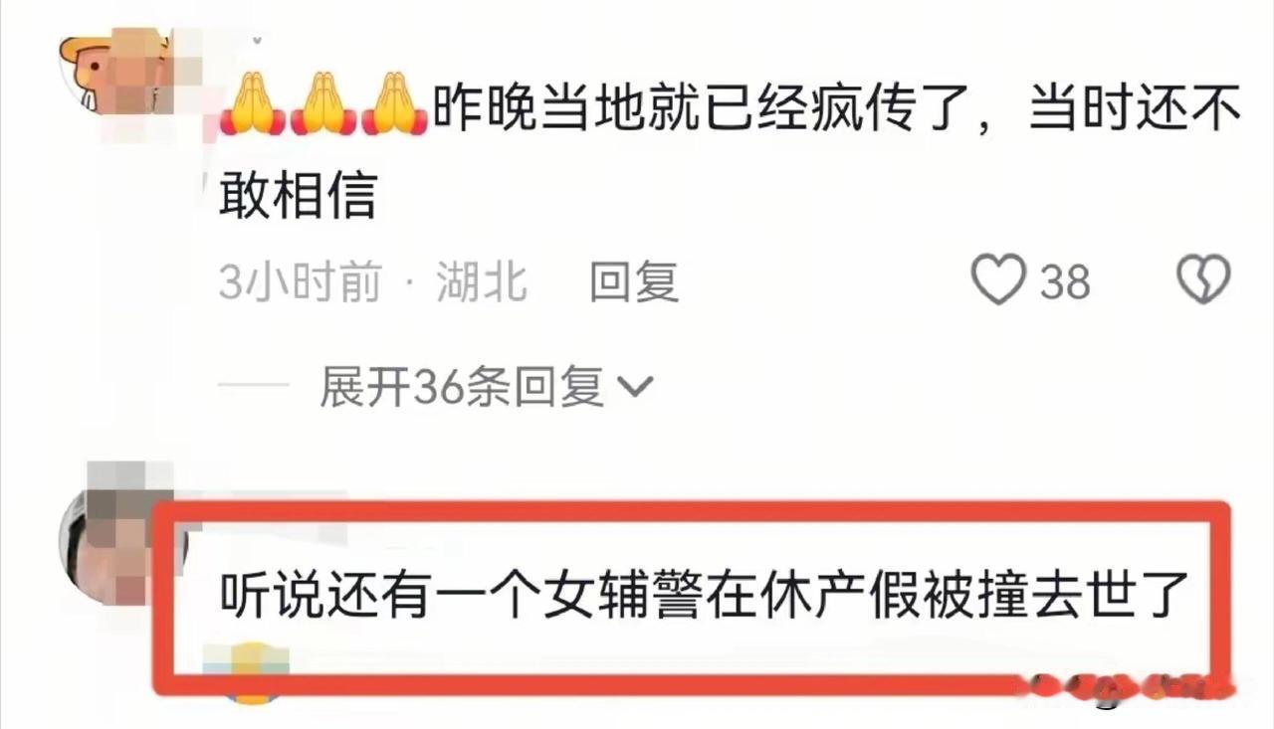Tap the broken heart dislike icon
Screen dimensions: 1274x729
point(1203,280)
